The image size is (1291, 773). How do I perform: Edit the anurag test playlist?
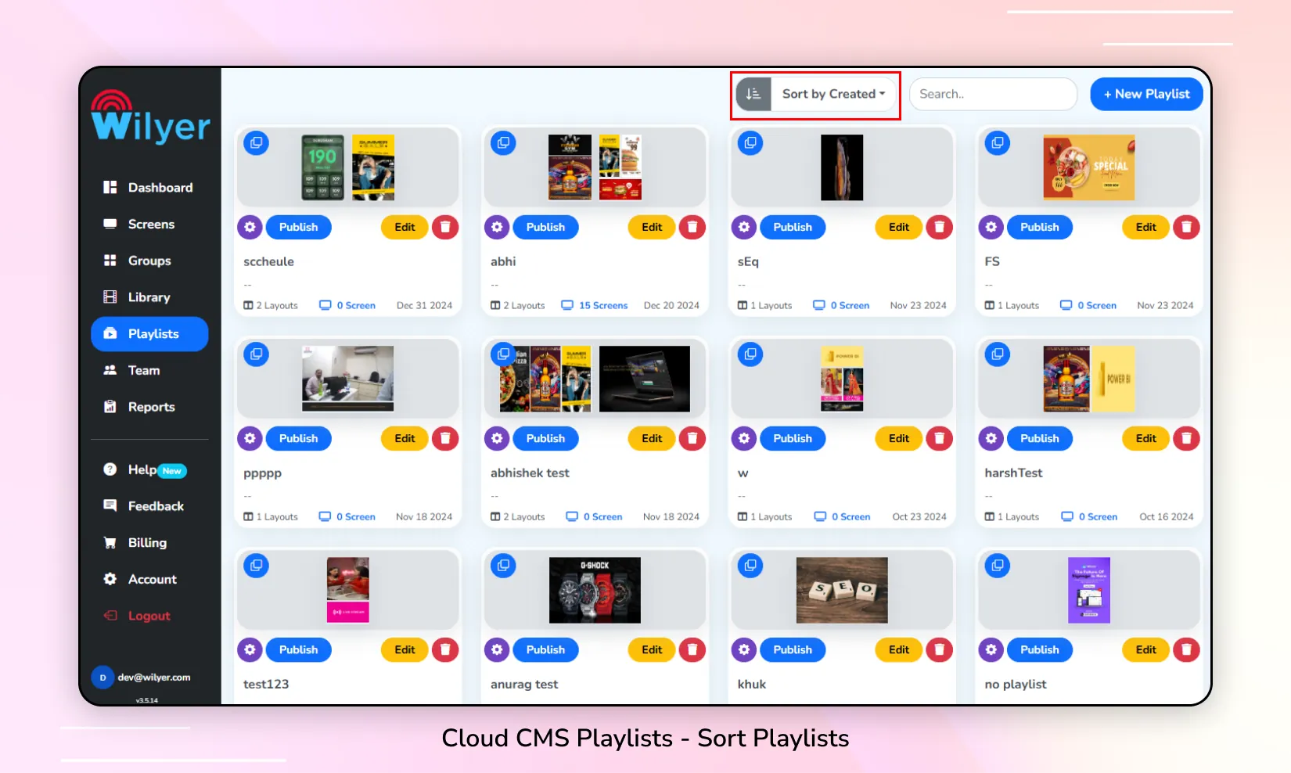tap(652, 650)
